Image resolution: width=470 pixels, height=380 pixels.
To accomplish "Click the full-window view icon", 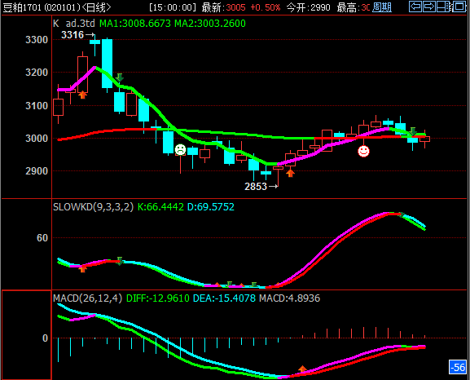I will point(459,7).
